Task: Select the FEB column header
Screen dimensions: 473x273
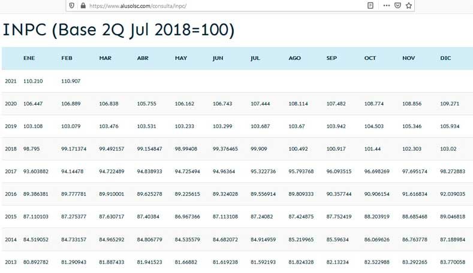Action: tap(67, 58)
